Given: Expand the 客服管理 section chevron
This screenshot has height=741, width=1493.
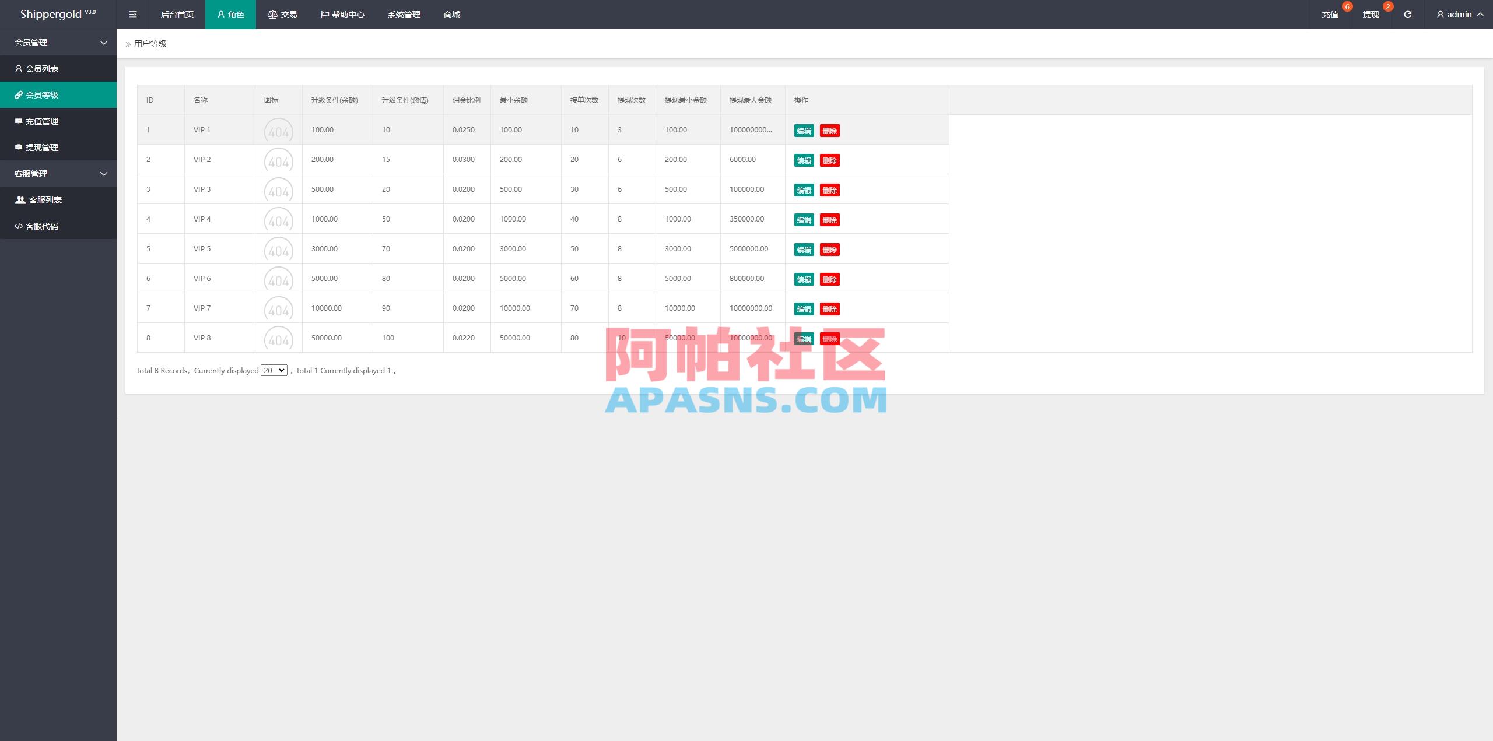Looking at the screenshot, I should pyautogui.click(x=104, y=173).
